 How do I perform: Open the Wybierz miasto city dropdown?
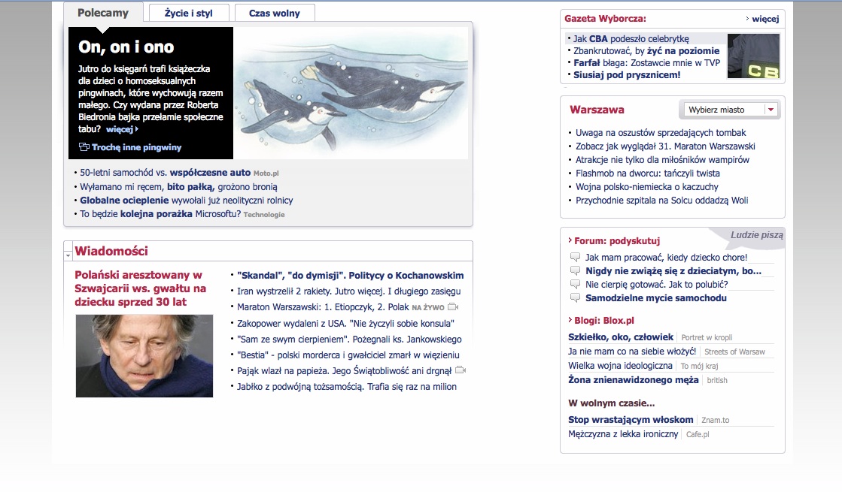pyautogui.click(x=729, y=110)
